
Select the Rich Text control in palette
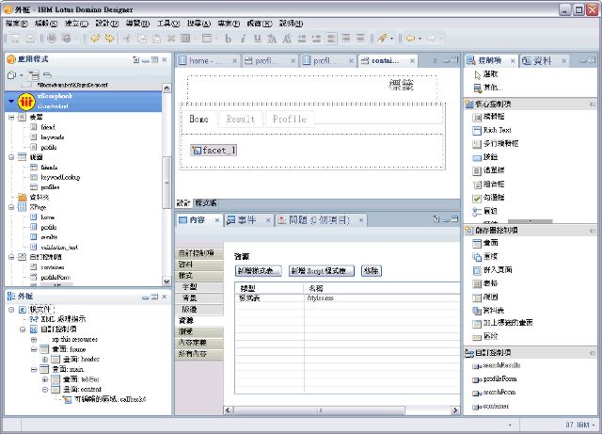[498, 130]
